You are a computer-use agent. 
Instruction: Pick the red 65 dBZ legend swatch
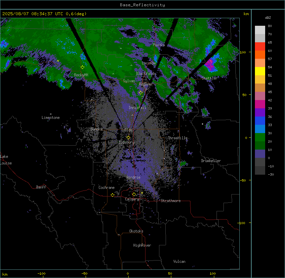[260, 46]
